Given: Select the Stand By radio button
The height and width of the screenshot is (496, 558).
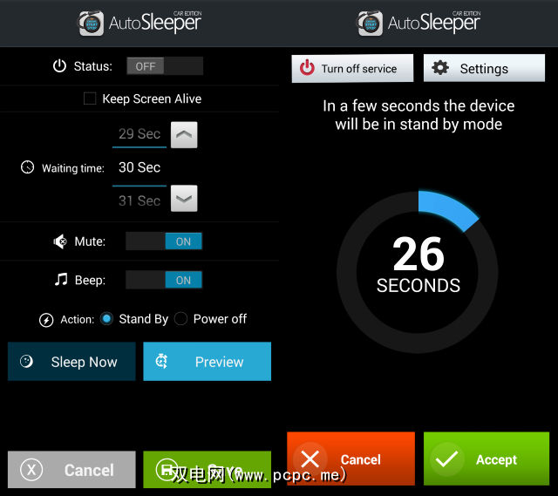Looking at the screenshot, I should (x=106, y=319).
